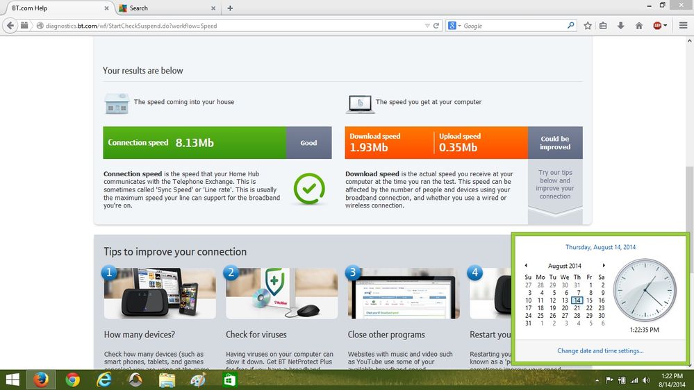This screenshot has width=694, height=390.
Task: Go to next month in calendar
Action: 604,265
